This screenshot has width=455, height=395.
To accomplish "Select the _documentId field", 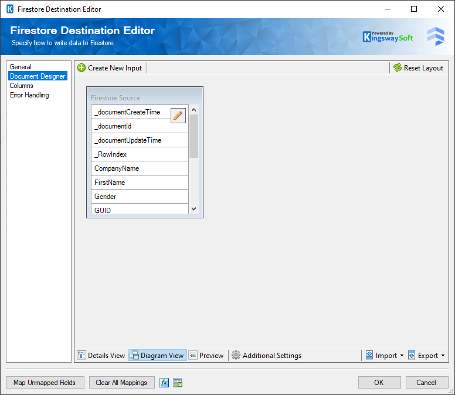I will 140,126.
